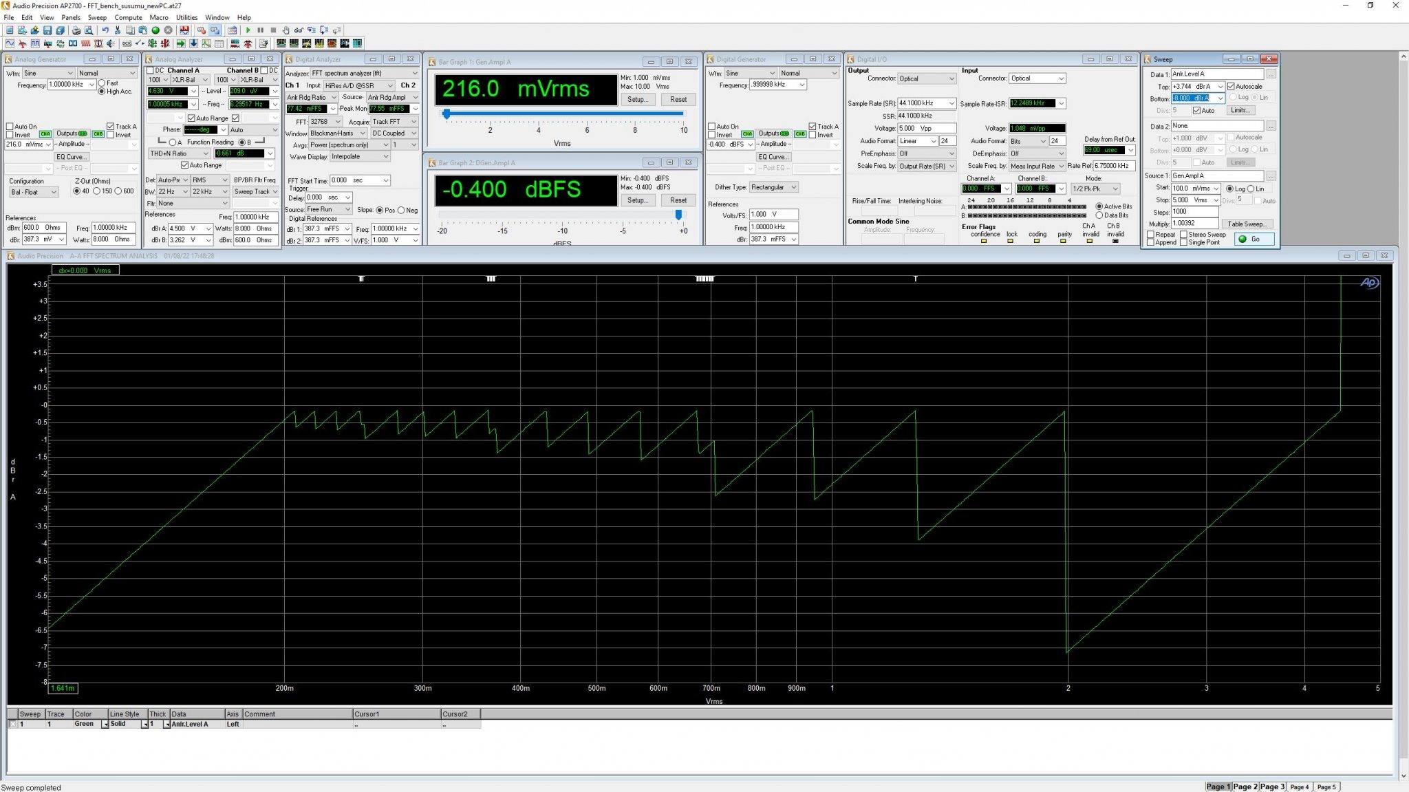Click Reset in Bar Graph 1

click(x=678, y=99)
